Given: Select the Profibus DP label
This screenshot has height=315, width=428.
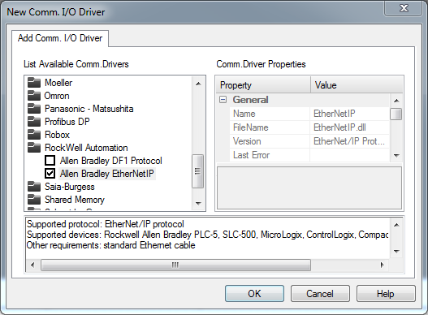Looking at the screenshot, I should point(67,122).
